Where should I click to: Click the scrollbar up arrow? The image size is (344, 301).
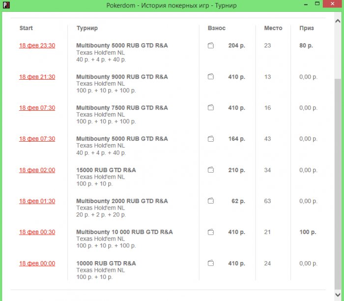pos(338,21)
